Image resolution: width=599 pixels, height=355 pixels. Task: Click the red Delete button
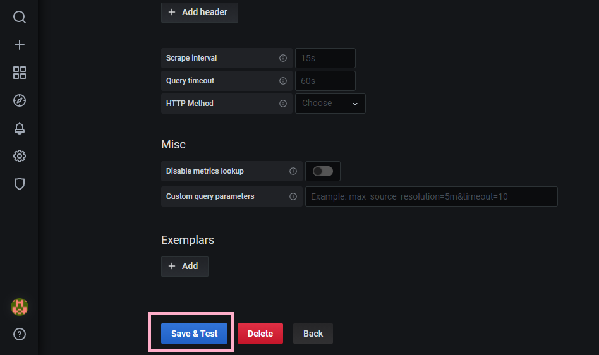(x=260, y=334)
